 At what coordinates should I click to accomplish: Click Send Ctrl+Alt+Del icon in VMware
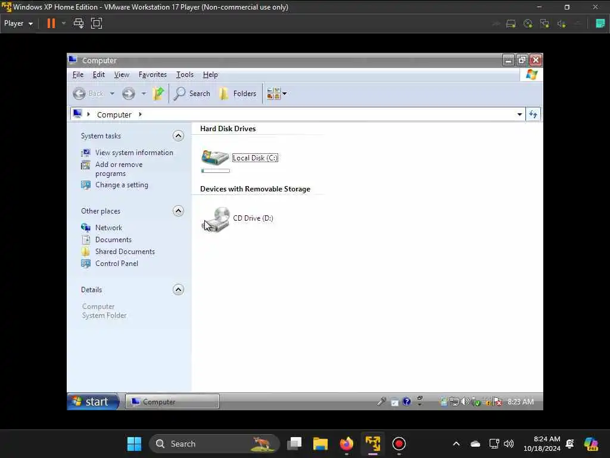pos(79,23)
